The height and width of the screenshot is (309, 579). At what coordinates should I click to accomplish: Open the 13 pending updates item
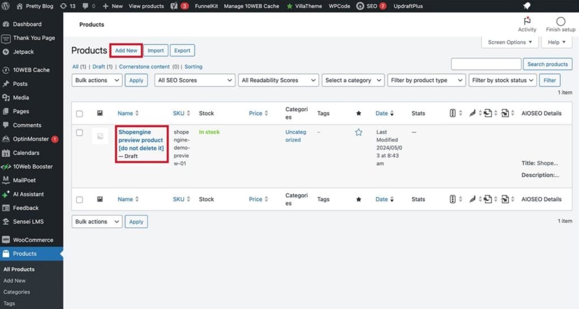pyautogui.click(x=68, y=6)
